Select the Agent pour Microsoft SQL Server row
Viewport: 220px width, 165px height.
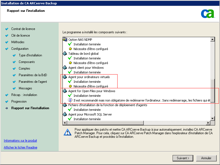pyautogui.click(x=90, y=114)
